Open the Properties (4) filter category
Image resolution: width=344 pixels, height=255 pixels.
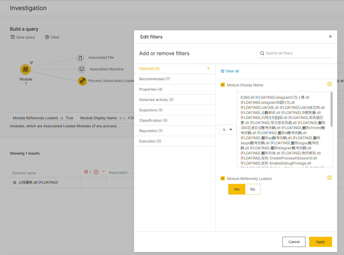pos(175,89)
